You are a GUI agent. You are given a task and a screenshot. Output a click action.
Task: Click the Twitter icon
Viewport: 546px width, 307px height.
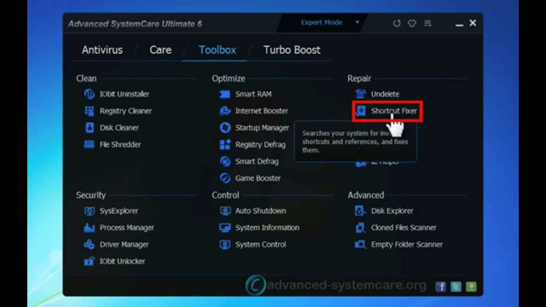[x=456, y=287]
